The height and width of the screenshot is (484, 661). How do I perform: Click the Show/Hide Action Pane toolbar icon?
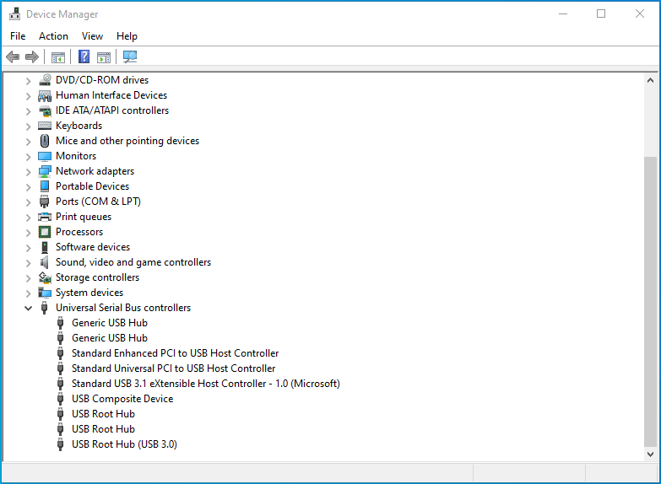tap(104, 57)
